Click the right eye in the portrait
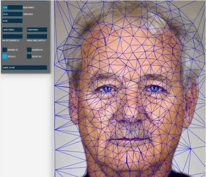This screenshot has width=206, height=177. tap(154, 89)
